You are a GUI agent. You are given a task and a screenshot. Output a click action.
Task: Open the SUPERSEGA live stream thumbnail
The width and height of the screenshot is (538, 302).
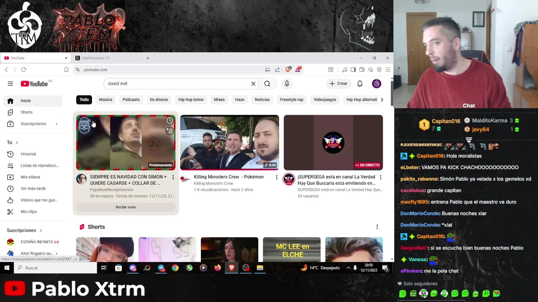pos(333,143)
